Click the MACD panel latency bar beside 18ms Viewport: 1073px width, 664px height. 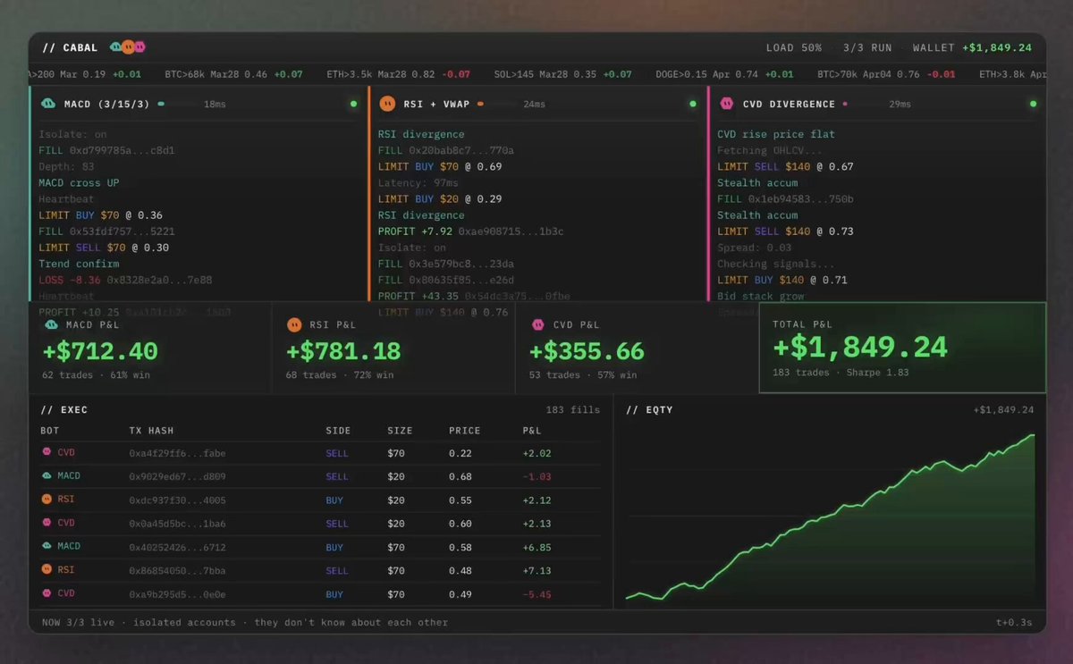point(177,105)
